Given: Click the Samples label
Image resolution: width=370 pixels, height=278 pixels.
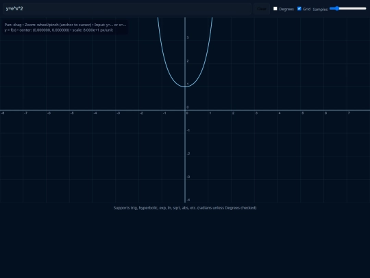Looking at the screenshot, I should [x=320, y=9].
